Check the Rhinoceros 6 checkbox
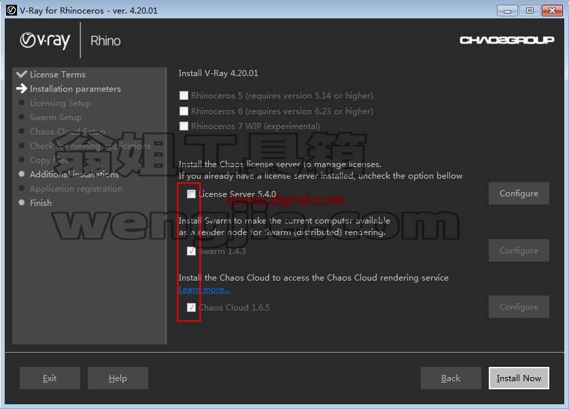 point(184,111)
